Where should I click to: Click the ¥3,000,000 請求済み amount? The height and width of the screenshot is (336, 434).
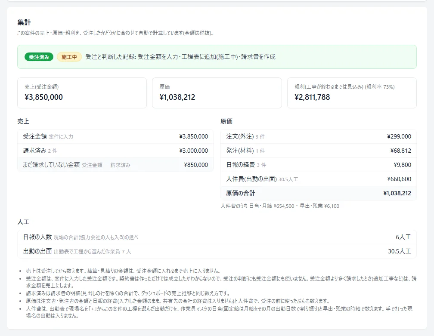click(193, 151)
